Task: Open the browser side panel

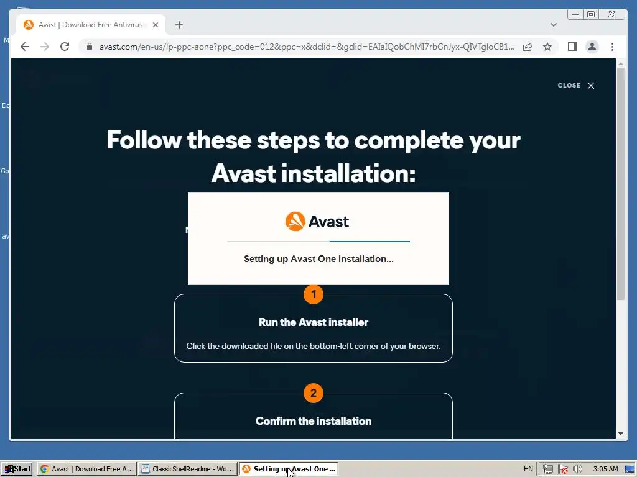Action: point(572,47)
